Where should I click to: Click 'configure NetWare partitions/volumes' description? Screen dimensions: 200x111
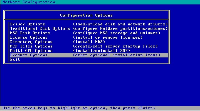click(120, 29)
